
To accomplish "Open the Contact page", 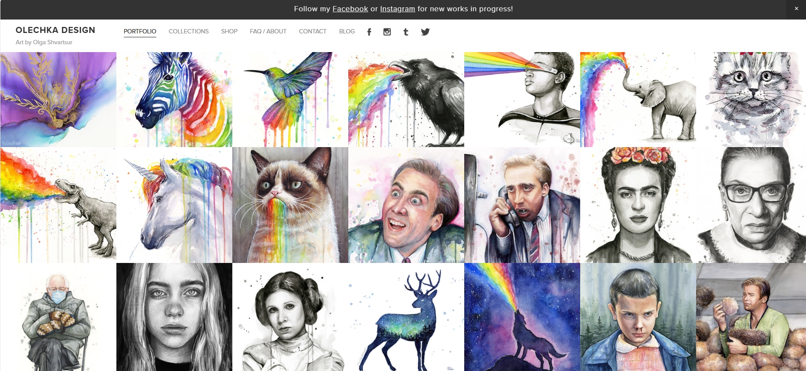I will coord(313,31).
